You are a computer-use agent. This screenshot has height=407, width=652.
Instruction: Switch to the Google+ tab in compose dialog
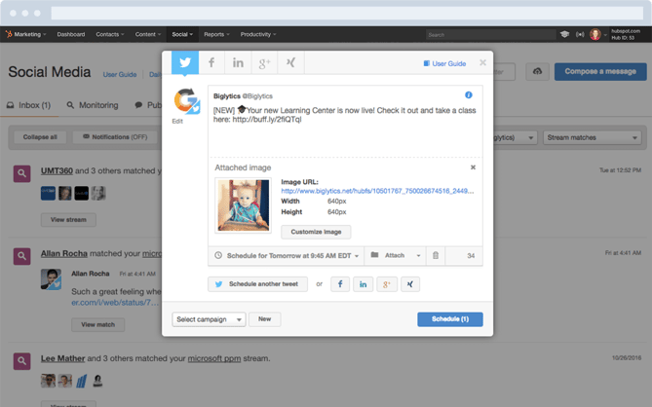coord(264,62)
